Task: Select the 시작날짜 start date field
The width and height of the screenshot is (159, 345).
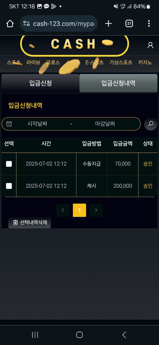Action: coord(37,124)
